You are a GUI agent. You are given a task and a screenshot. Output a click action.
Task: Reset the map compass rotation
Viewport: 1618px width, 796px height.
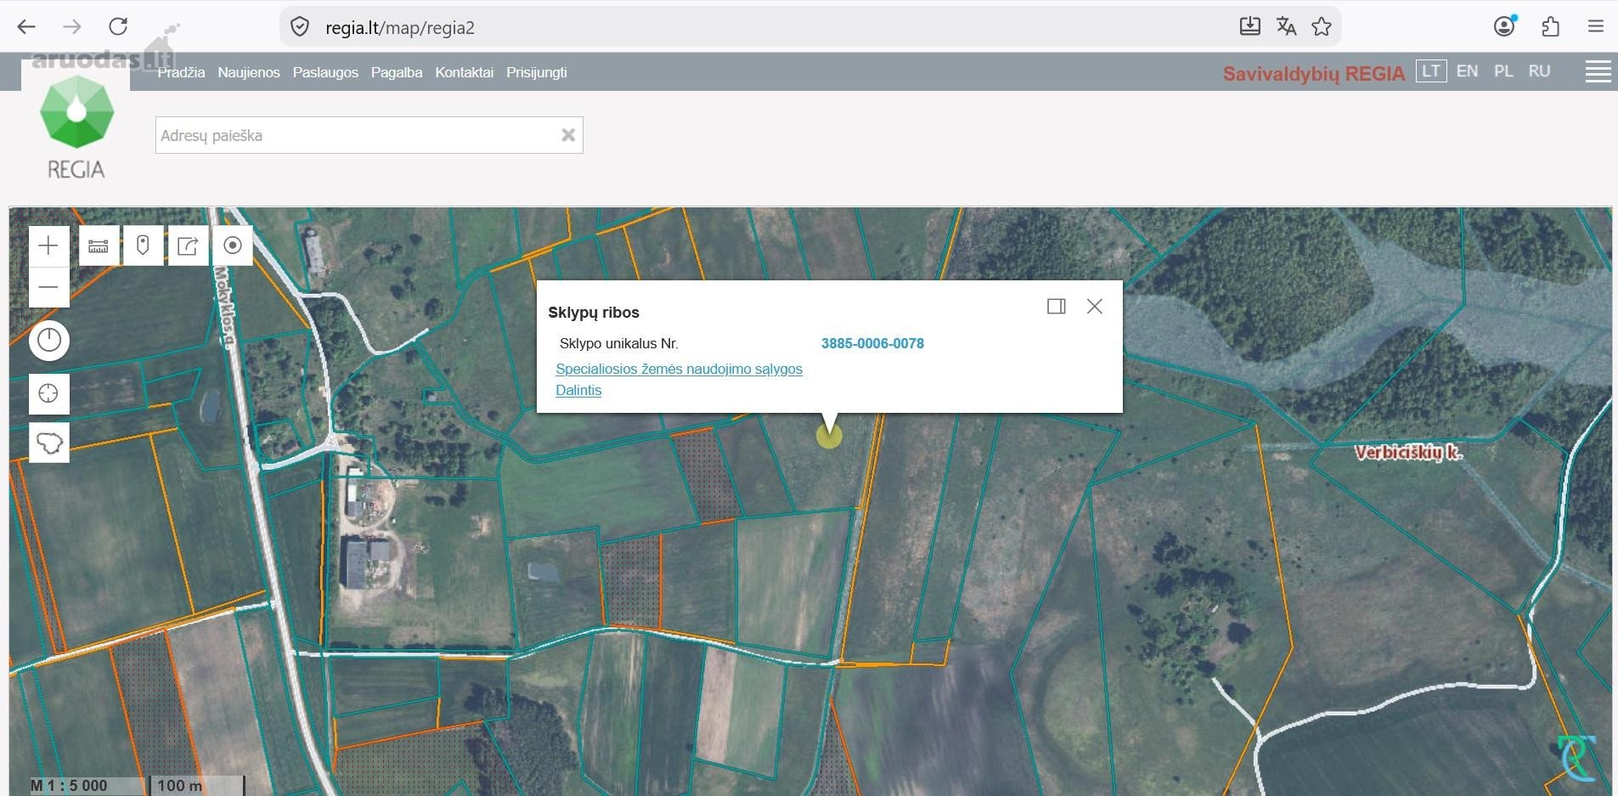pos(49,341)
